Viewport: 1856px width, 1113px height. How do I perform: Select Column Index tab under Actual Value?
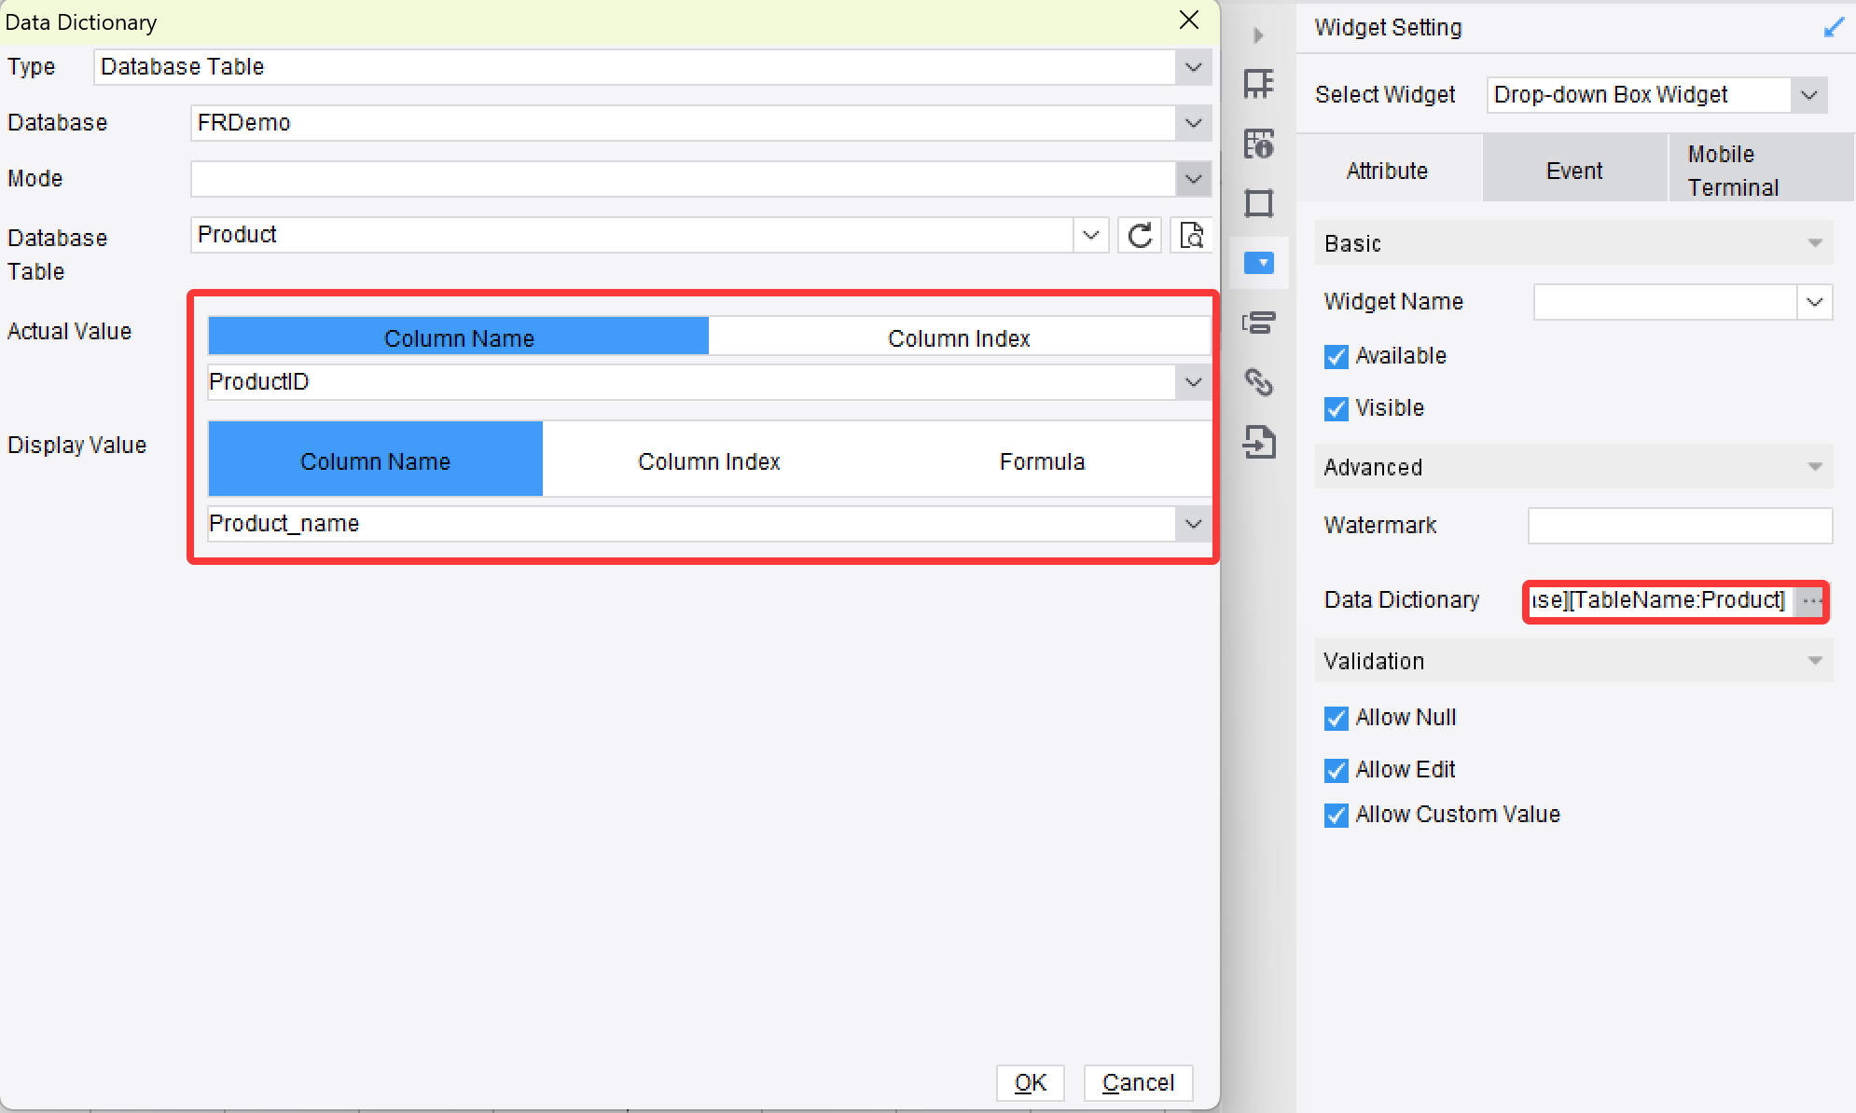[x=958, y=337]
